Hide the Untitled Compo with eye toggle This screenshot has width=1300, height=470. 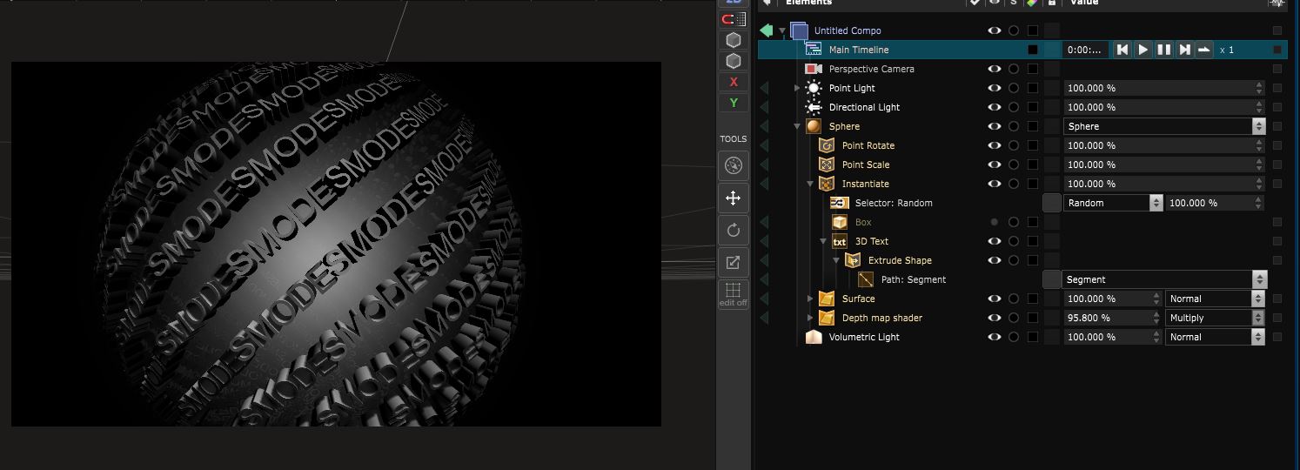point(995,30)
